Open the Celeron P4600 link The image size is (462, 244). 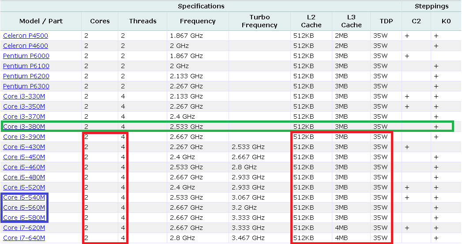tap(25, 46)
